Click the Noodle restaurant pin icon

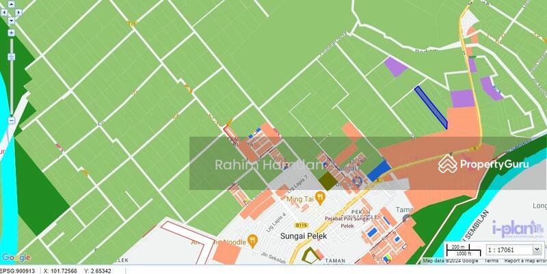(x=252, y=240)
